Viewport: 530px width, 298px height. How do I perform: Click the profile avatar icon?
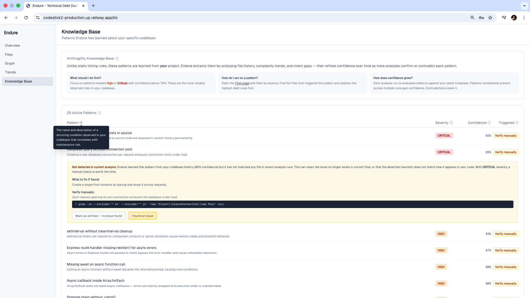[514, 17]
